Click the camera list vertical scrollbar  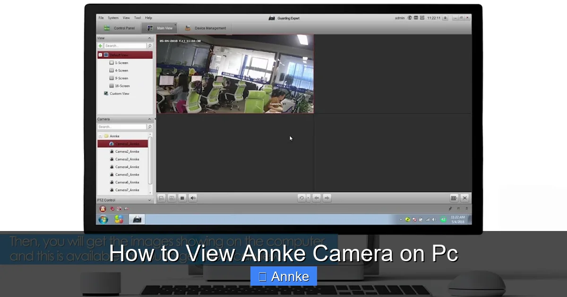(150, 160)
